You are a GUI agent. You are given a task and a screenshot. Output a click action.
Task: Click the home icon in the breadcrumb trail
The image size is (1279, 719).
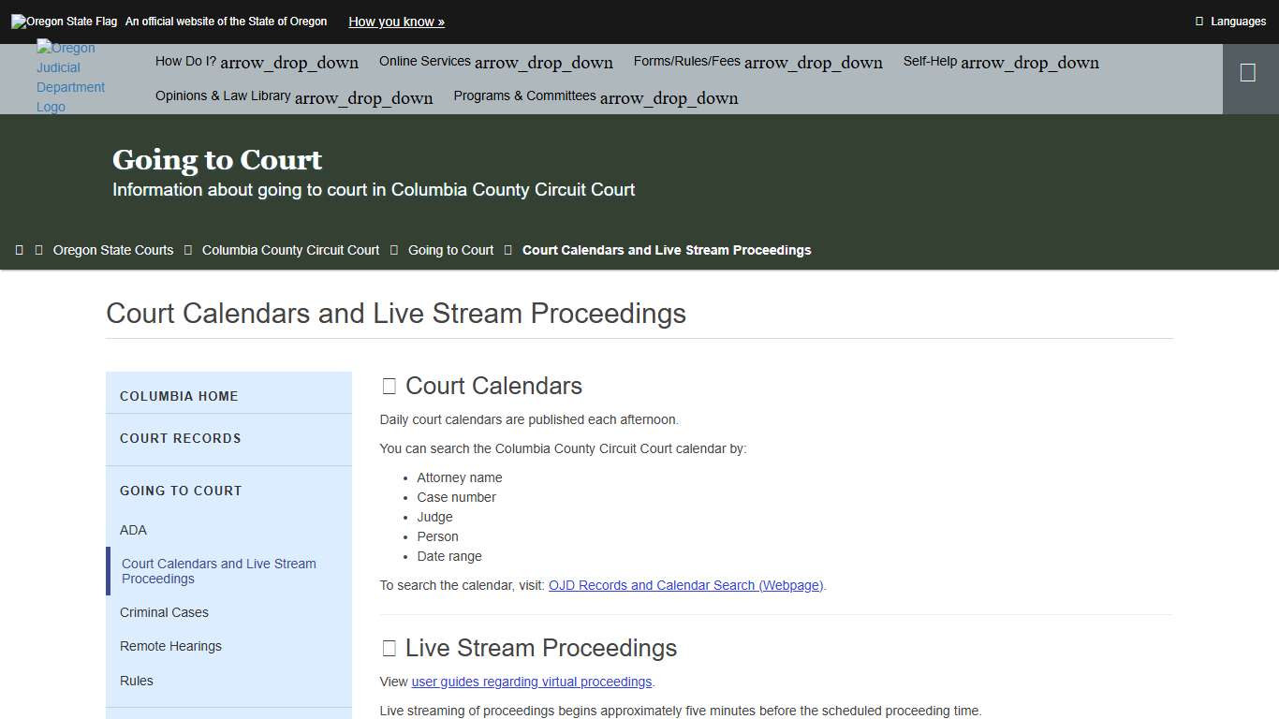click(20, 249)
